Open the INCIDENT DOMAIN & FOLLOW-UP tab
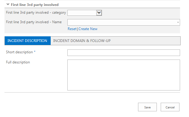The width and height of the screenshot is (189, 117). click(x=82, y=41)
